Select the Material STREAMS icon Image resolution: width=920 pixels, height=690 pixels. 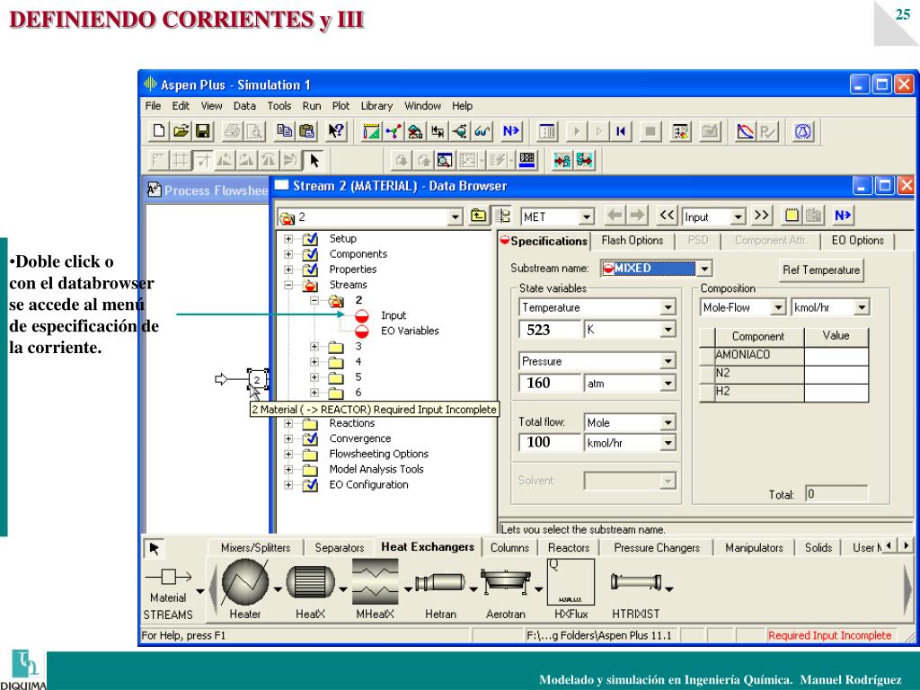[x=168, y=578]
